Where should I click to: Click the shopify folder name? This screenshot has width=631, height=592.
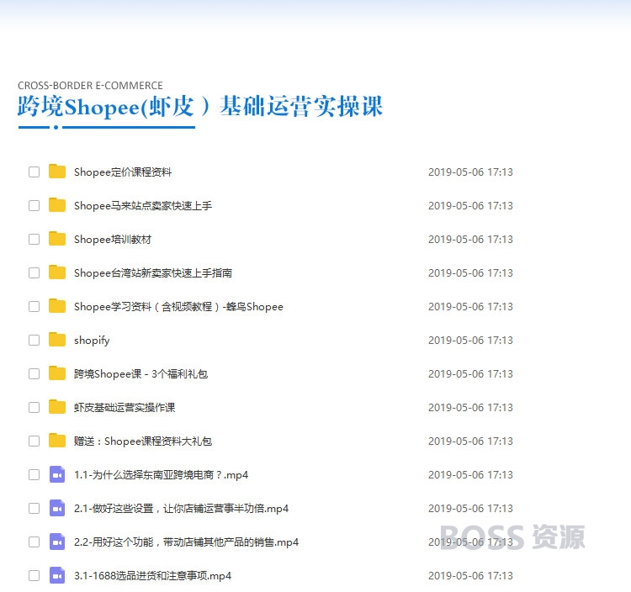[x=92, y=341]
